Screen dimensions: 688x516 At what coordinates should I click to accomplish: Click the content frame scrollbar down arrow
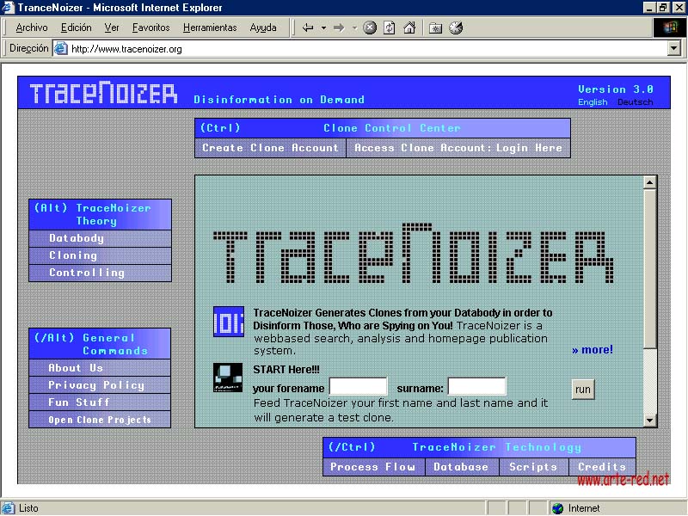(650, 420)
